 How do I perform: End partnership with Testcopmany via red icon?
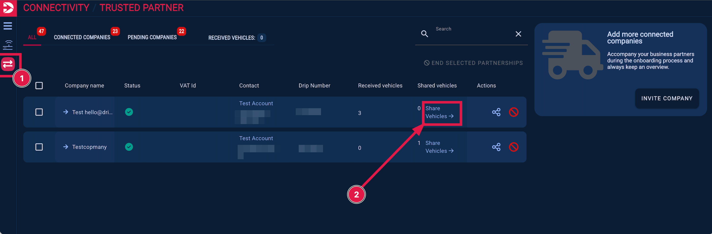coord(513,147)
